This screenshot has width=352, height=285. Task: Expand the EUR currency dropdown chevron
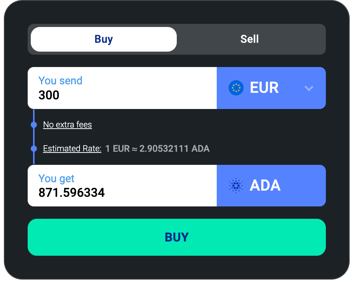[x=309, y=88]
